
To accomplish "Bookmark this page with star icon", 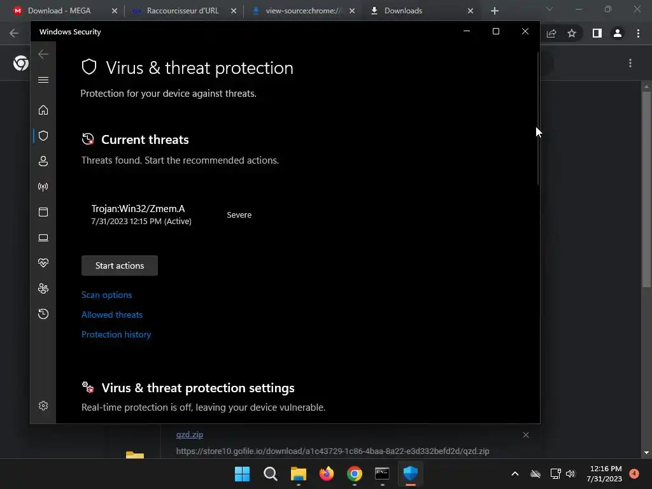I will tap(572, 33).
